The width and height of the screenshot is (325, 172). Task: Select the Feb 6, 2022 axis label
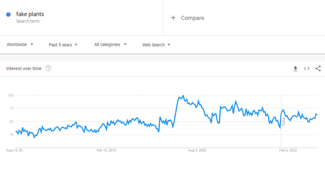[x=288, y=150]
